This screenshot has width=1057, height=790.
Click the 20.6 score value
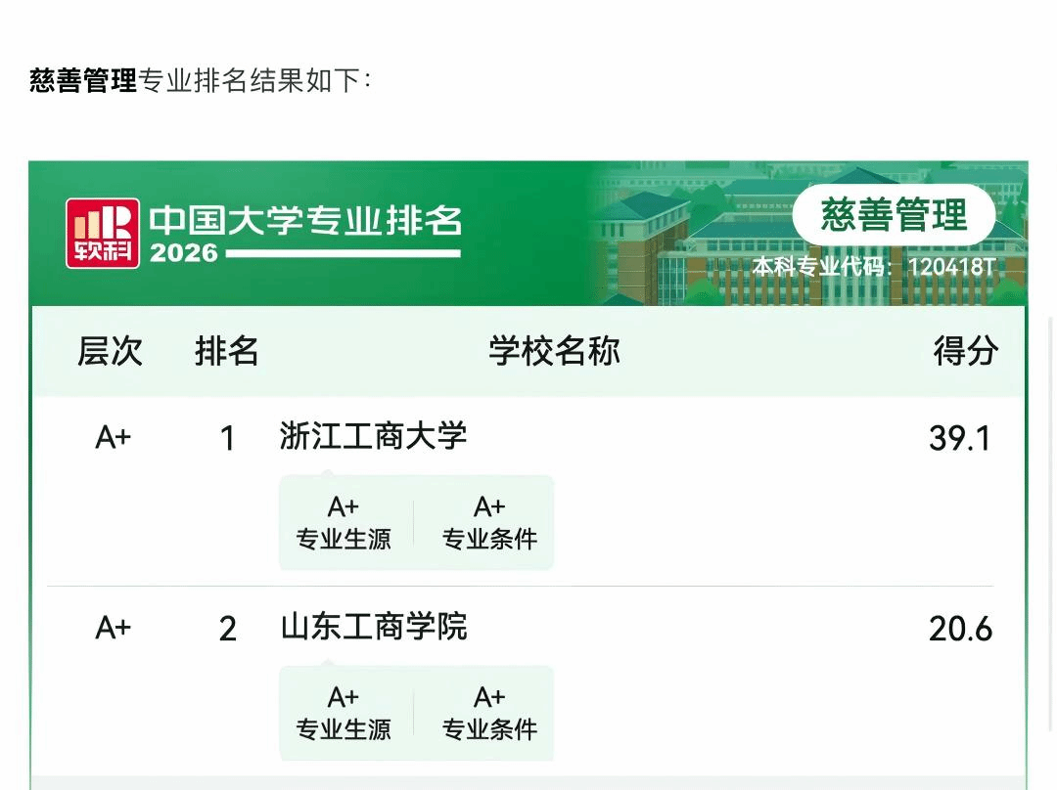coord(960,629)
